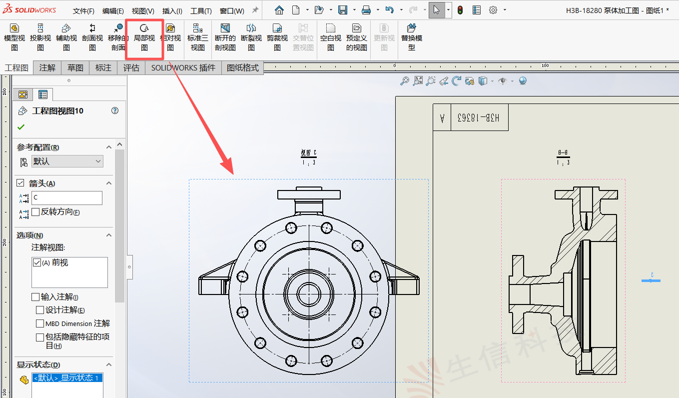Collapse the 参考配置 section
Screen dimensions: 679x398
(x=108, y=147)
